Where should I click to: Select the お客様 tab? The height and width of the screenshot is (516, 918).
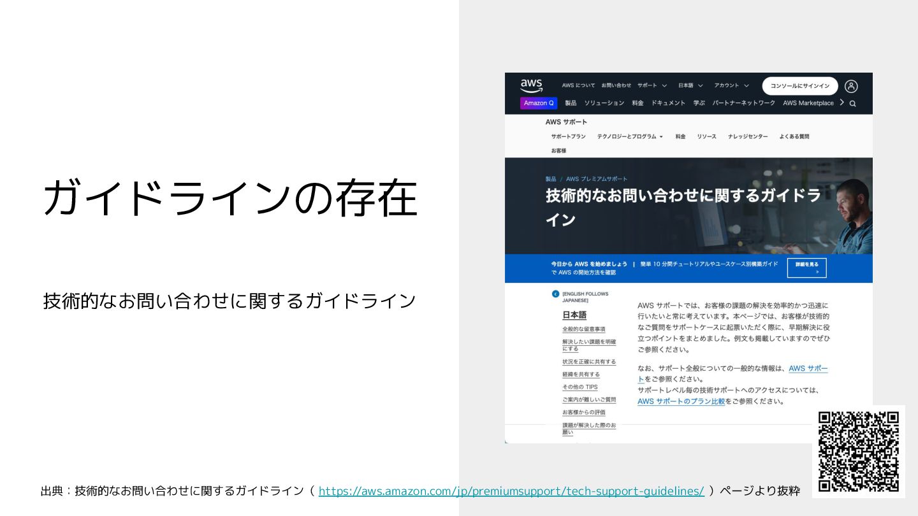(558, 151)
